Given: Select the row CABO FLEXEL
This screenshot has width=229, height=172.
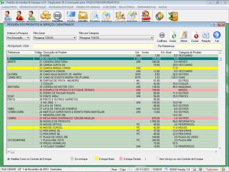Looking at the screenshot, I should pyautogui.click(x=112, y=59).
